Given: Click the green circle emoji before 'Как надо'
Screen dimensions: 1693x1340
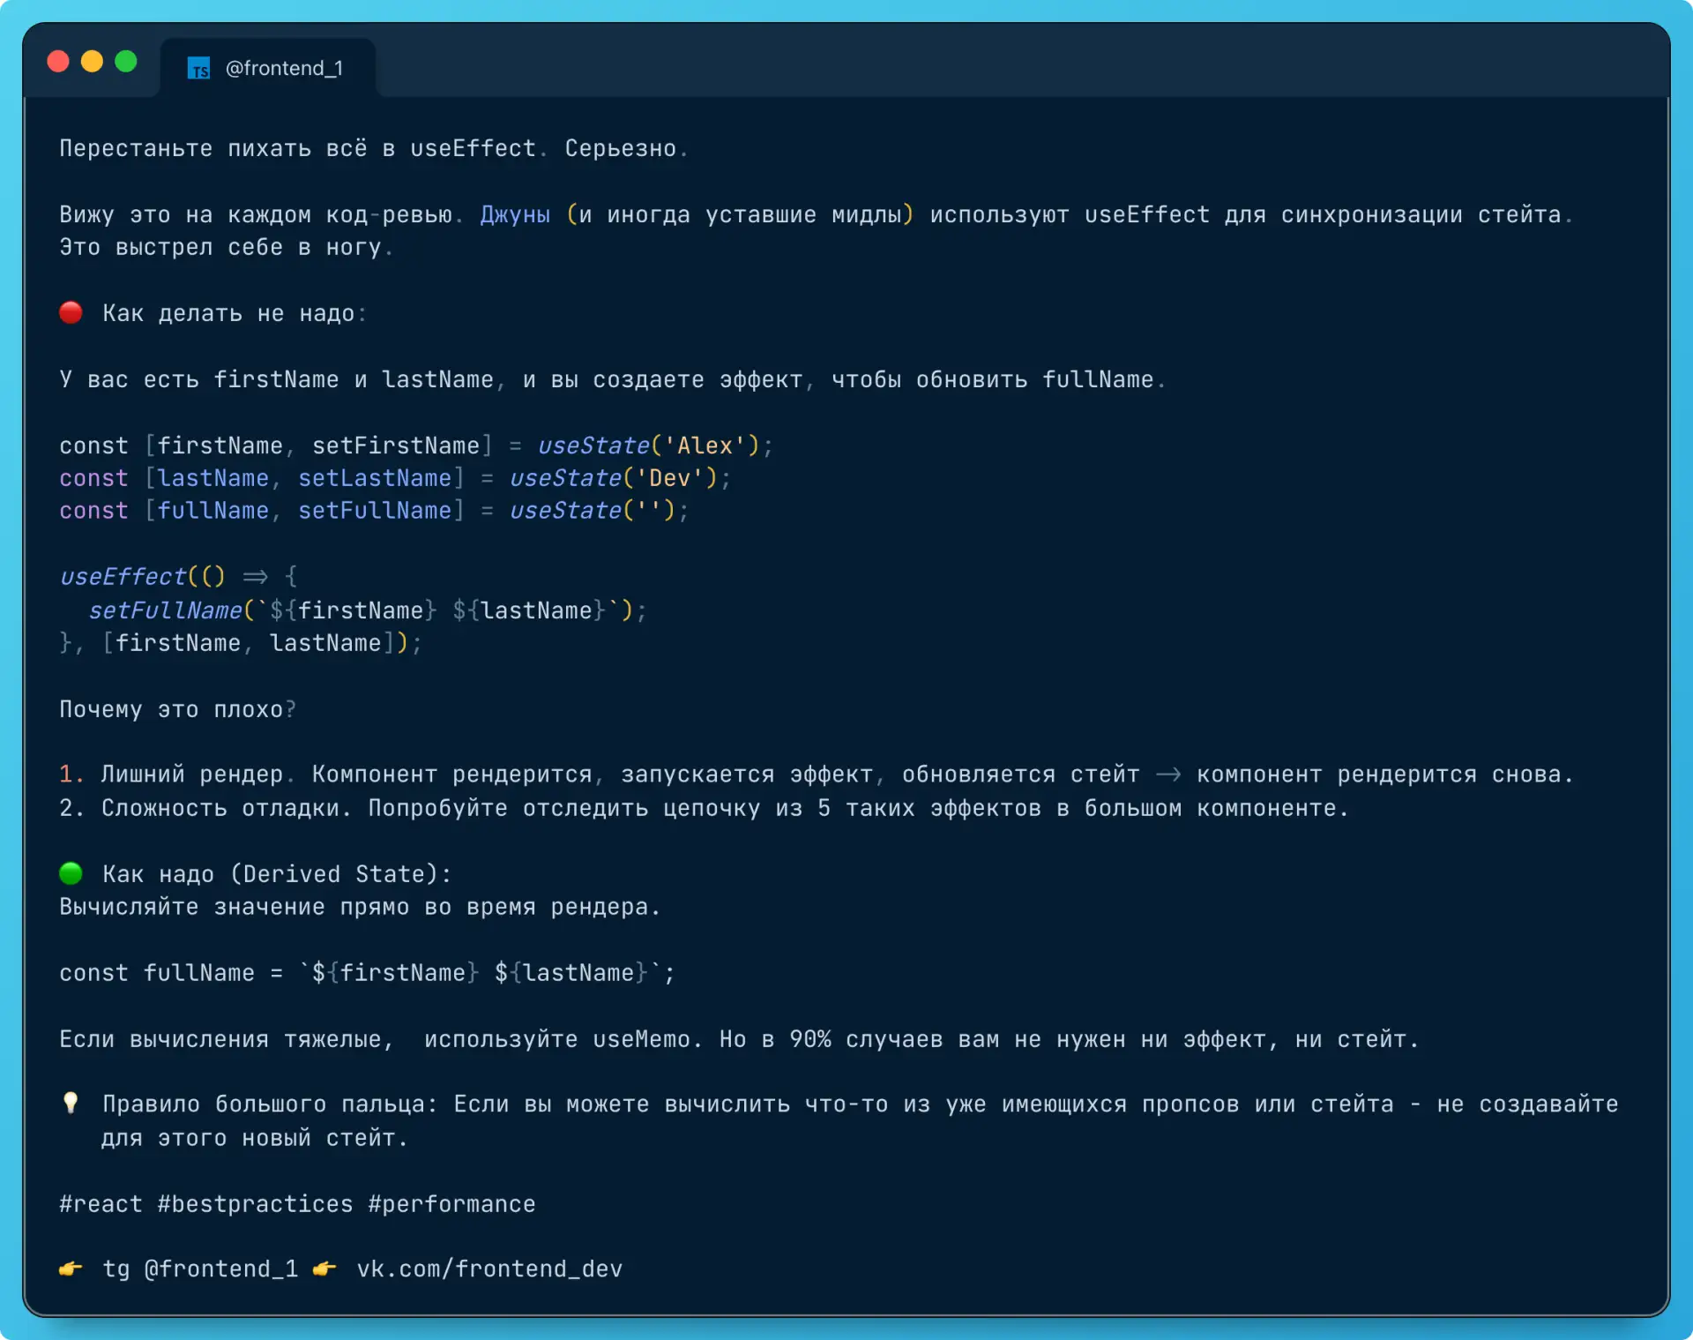Looking at the screenshot, I should coord(71,873).
